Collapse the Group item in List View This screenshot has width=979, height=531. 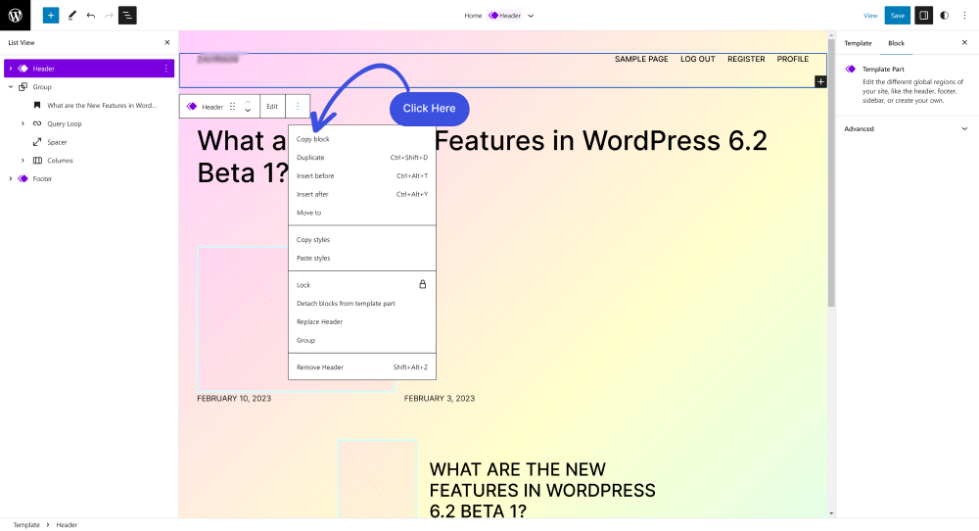click(11, 87)
